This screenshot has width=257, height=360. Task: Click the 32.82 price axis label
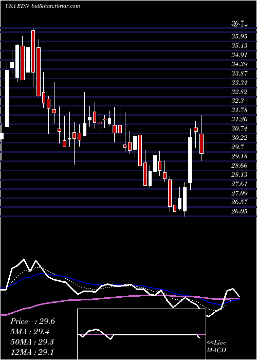(x=240, y=92)
